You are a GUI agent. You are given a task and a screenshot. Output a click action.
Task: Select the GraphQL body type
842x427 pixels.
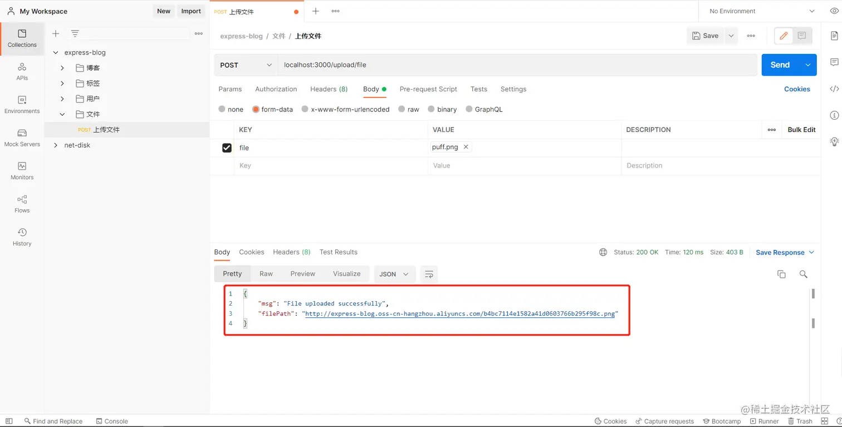[x=484, y=109]
